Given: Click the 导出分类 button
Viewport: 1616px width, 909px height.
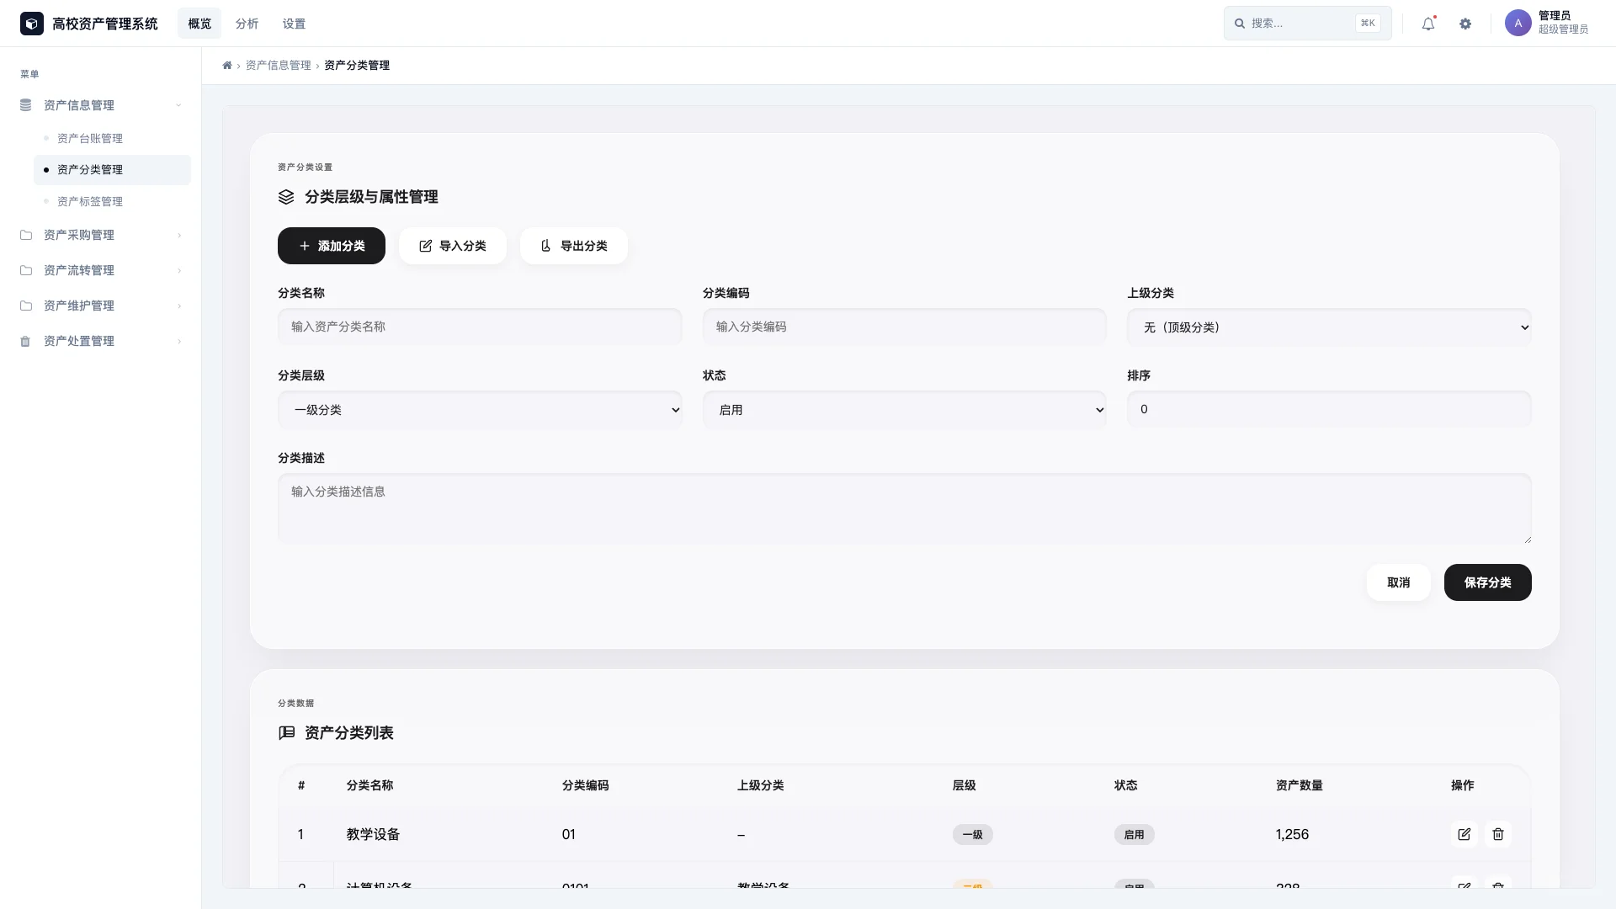Looking at the screenshot, I should 573,246.
